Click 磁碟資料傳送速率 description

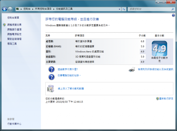pos(85,62)
